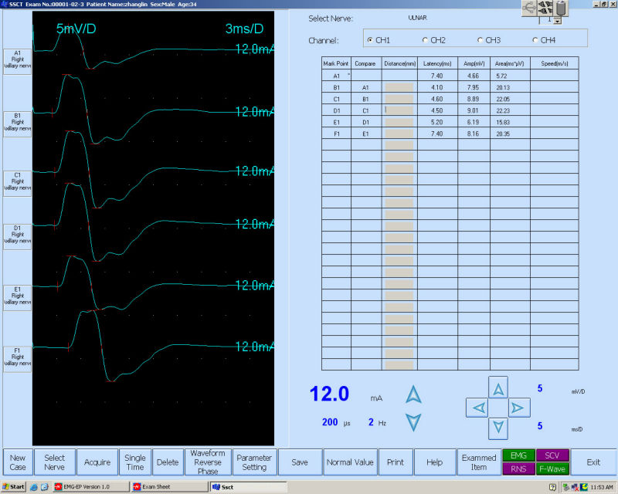Click the distance field in row C1
The width and height of the screenshot is (618, 494).
pos(399,99)
